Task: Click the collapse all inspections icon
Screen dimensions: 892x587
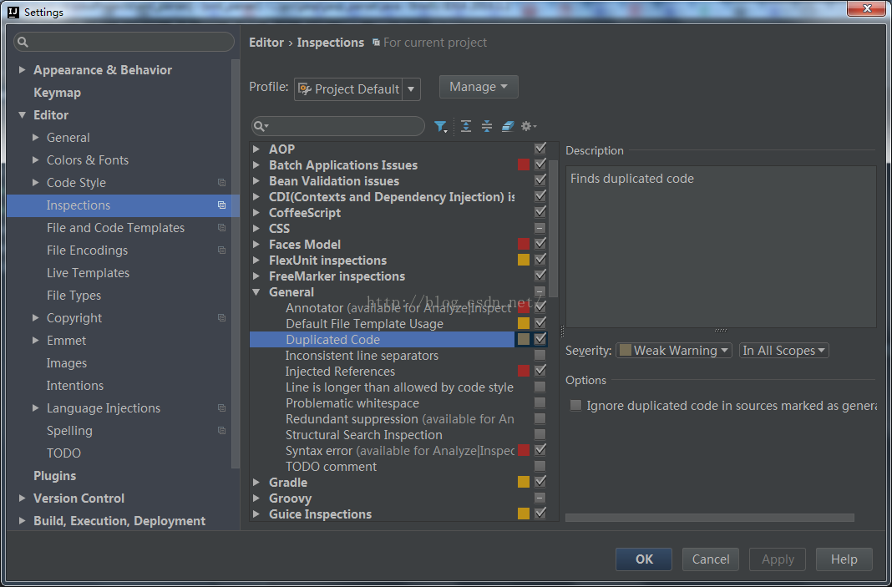Action: point(487,126)
